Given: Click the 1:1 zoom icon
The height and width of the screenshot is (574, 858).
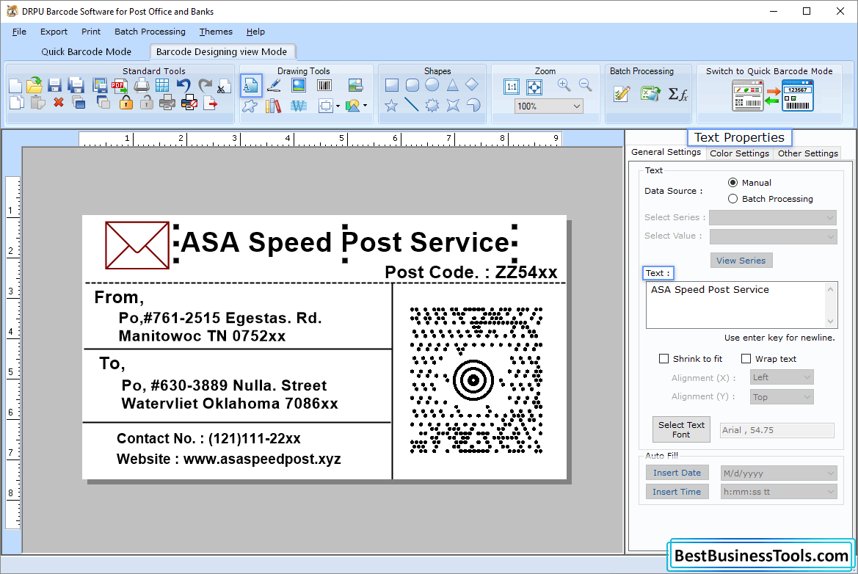Looking at the screenshot, I should click(512, 86).
